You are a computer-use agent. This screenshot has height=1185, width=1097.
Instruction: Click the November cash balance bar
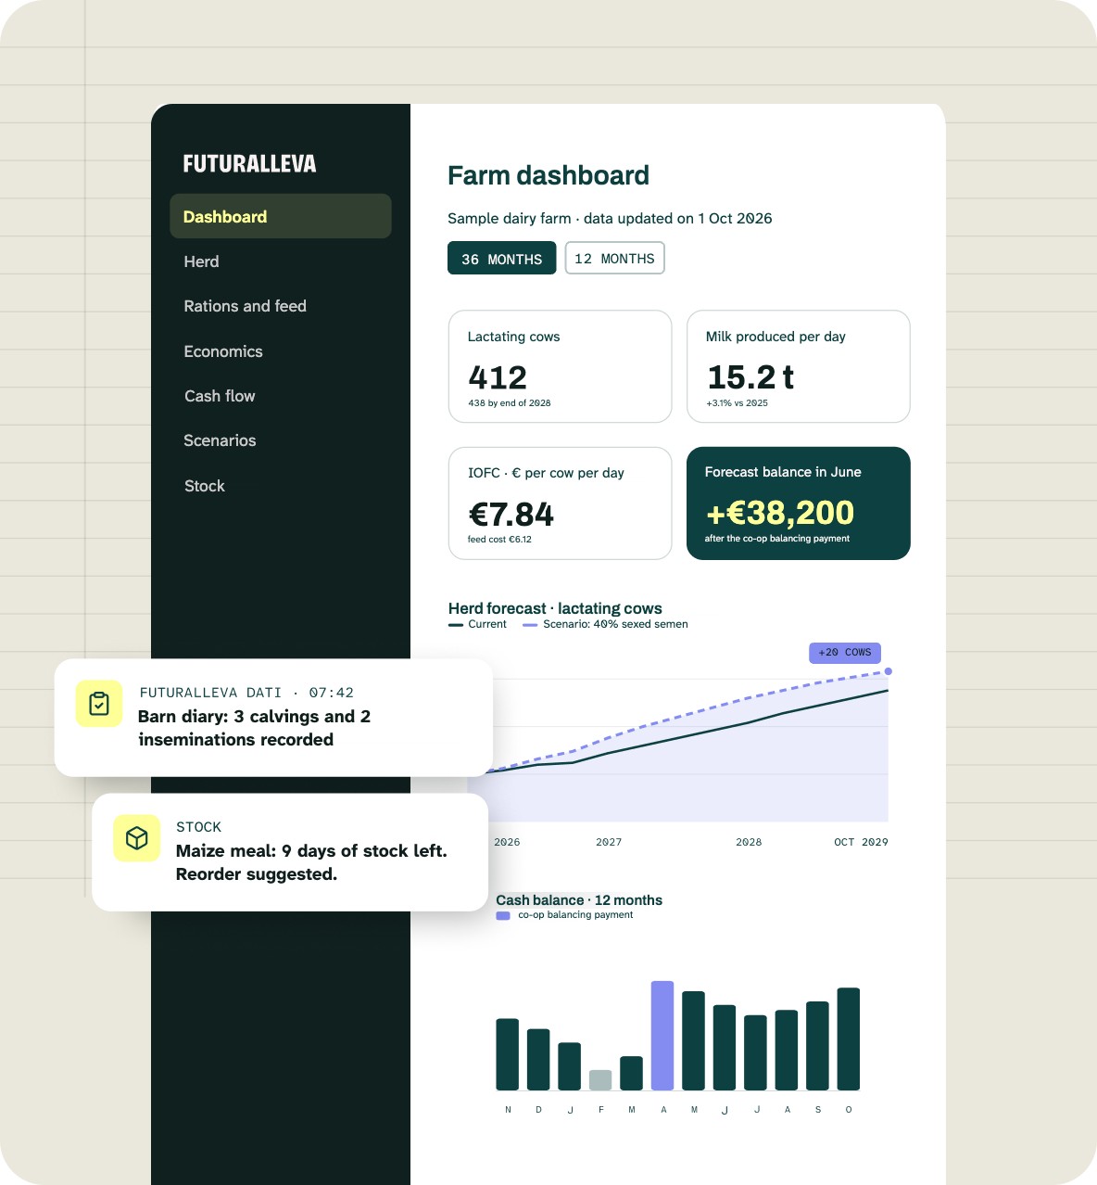508,1054
